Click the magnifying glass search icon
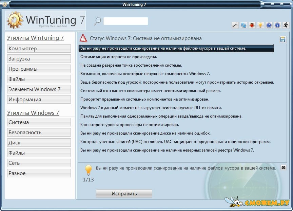This screenshot has width=293, height=211. 97,21
